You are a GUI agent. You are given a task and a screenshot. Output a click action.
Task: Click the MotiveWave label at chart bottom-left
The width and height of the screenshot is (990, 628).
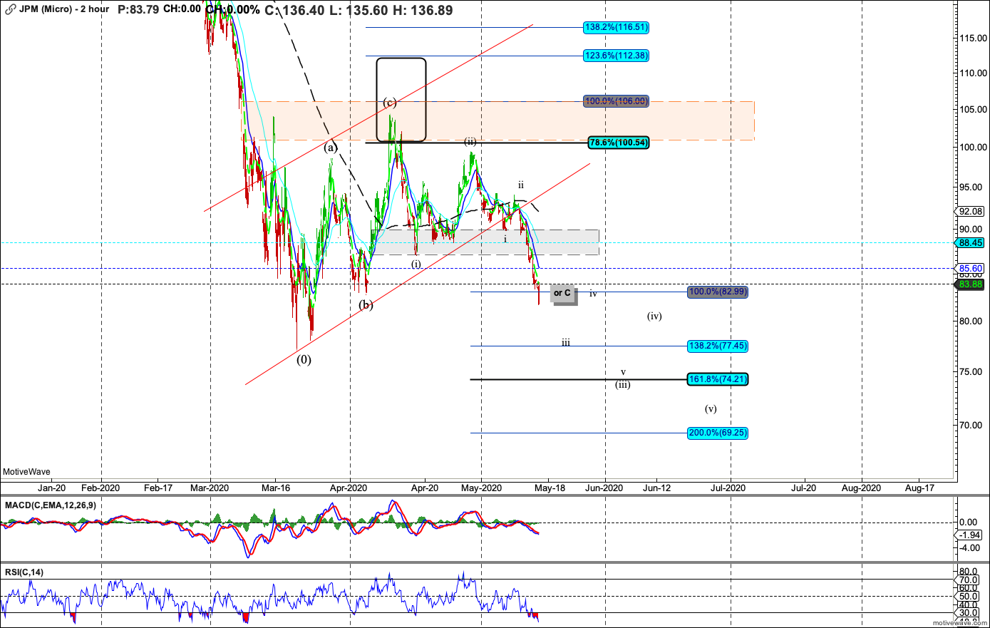(26, 472)
